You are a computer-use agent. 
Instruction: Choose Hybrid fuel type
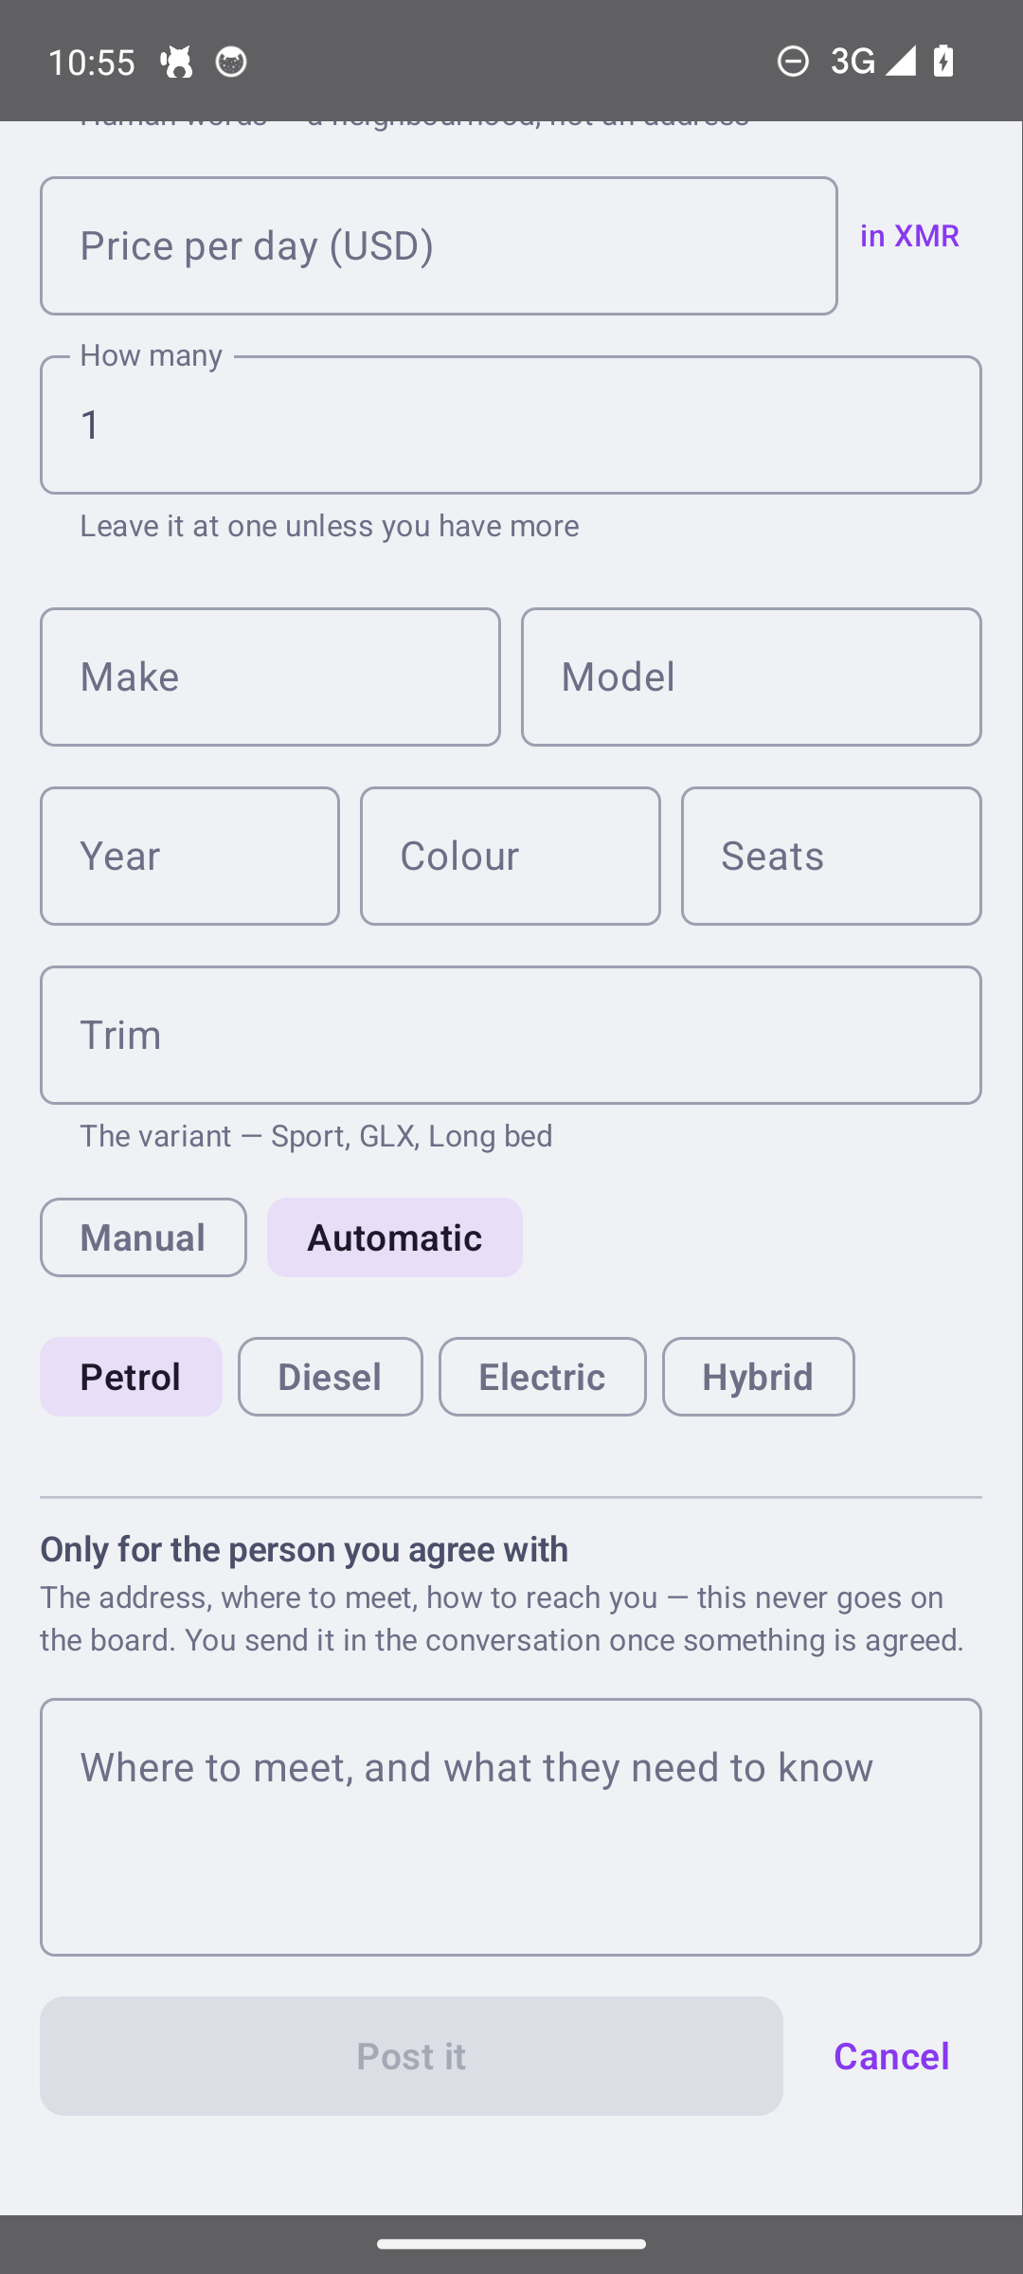(x=759, y=1377)
